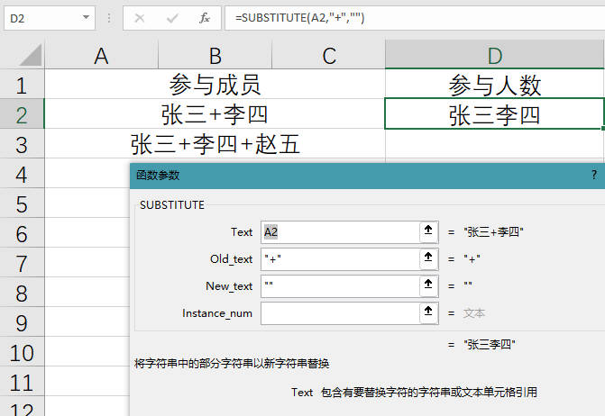Click the 参与人数 header cell
605x416 pixels.
coord(494,86)
